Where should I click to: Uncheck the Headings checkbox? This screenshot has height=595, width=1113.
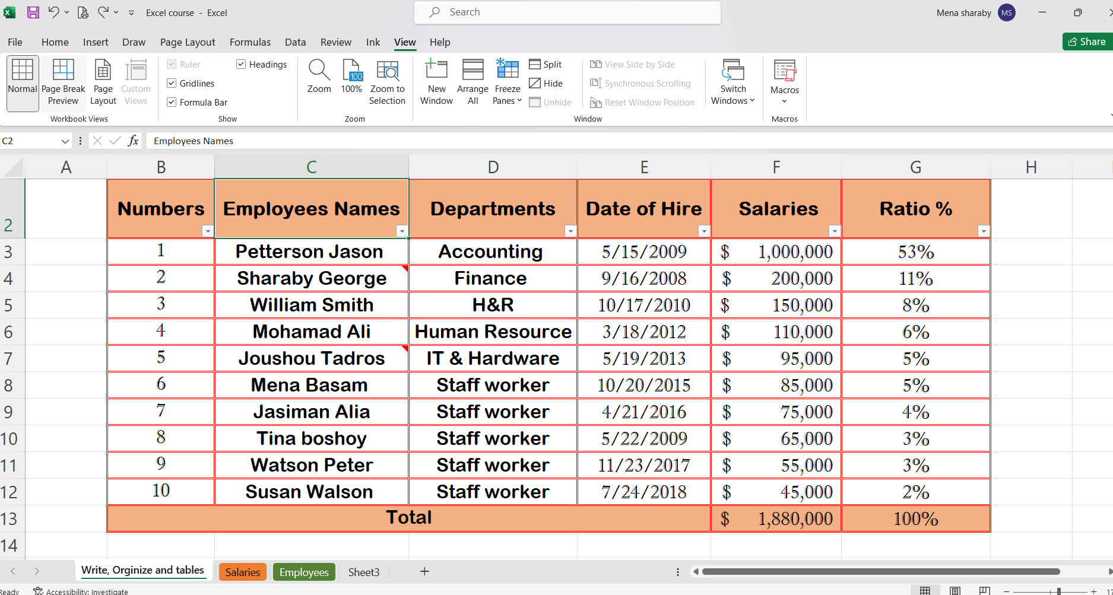pyautogui.click(x=241, y=64)
